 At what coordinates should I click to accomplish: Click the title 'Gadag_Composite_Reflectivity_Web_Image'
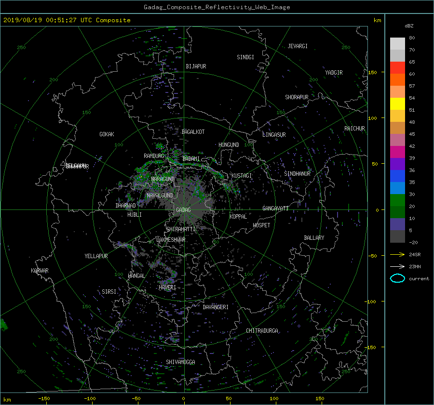(217, 7)
